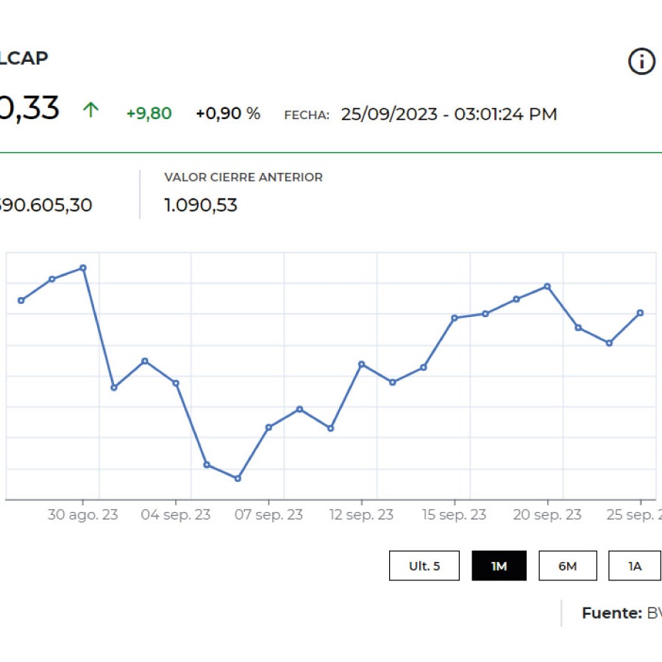Click the 30 ago. 23 data point
The height and width of the screenshot is (662, 662).
[83, 268]
